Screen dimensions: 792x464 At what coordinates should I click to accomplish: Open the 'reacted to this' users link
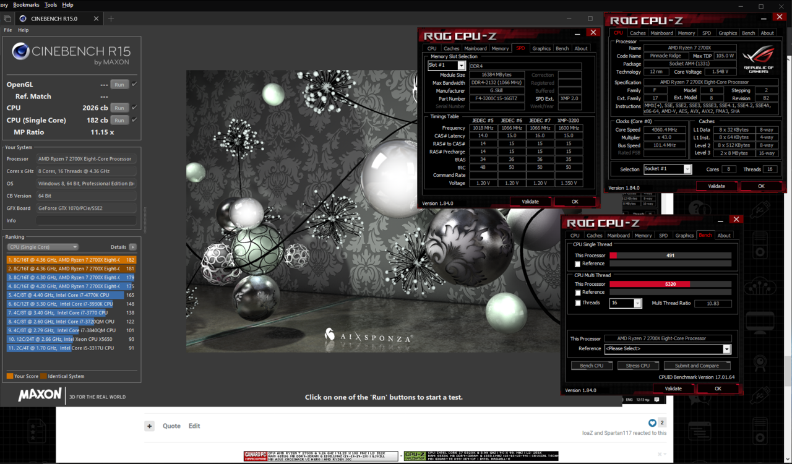624,433
